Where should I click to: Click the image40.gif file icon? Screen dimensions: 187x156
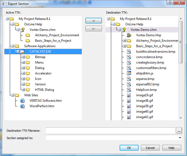click(x=129, y=112)
